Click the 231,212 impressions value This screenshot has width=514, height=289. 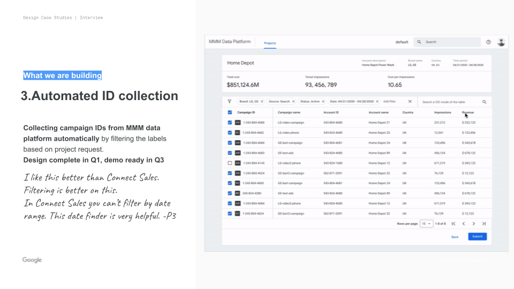pyautogui.click(x=439, y=123)
